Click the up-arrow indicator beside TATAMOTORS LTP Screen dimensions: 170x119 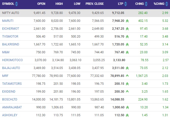pos(127,84)
